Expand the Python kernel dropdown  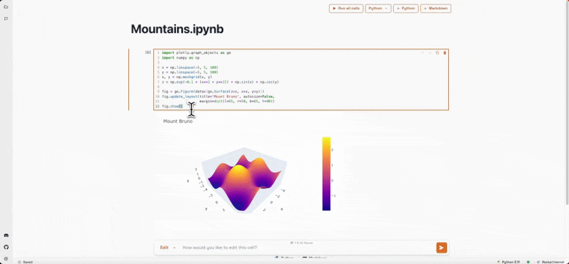378,9
